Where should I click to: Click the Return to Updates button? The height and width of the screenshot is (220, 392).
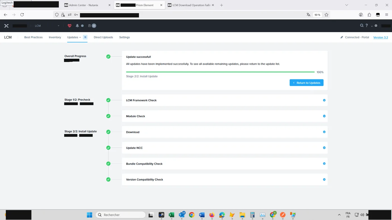click(x=307, y=83)
